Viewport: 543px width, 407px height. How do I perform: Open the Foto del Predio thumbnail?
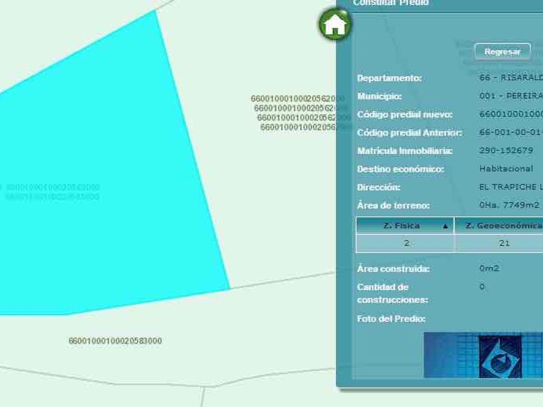coord(484,355)
